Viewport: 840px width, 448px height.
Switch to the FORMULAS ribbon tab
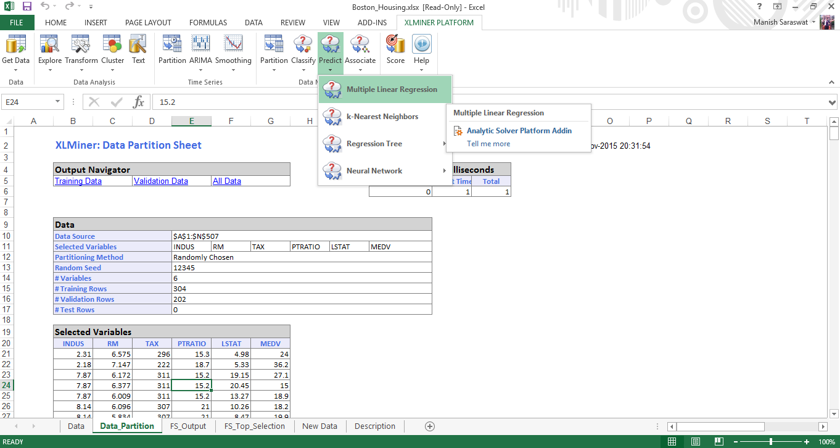pos(208,23)
